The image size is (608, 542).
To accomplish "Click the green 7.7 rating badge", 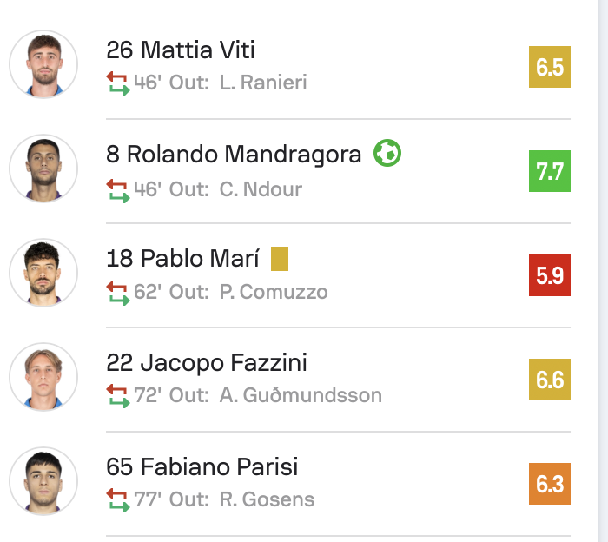I will coord(550,171).
